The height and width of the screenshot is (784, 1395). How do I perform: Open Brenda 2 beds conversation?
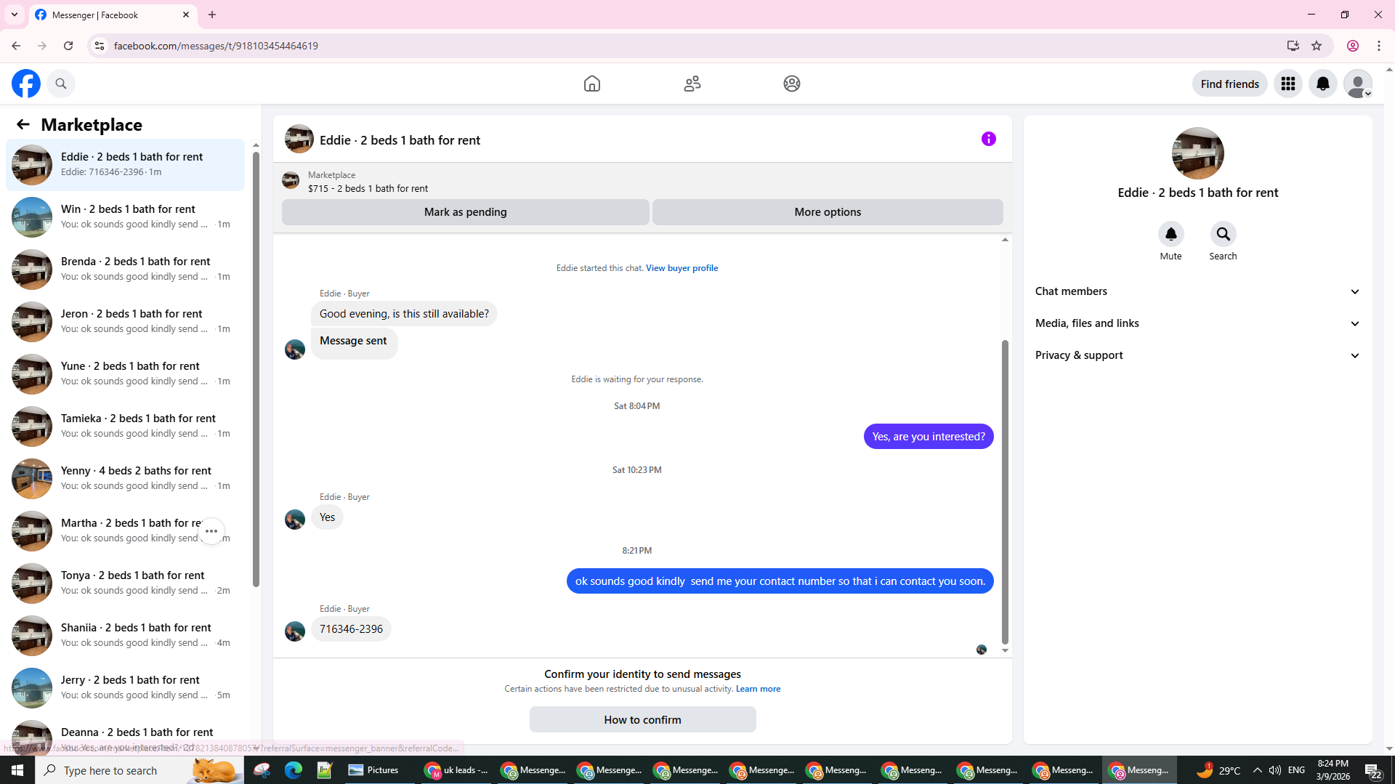(125, 269)
